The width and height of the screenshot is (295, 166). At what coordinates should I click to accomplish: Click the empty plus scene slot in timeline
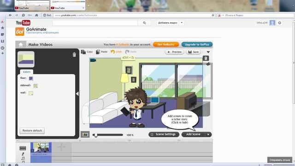click(x=61, y=147)
